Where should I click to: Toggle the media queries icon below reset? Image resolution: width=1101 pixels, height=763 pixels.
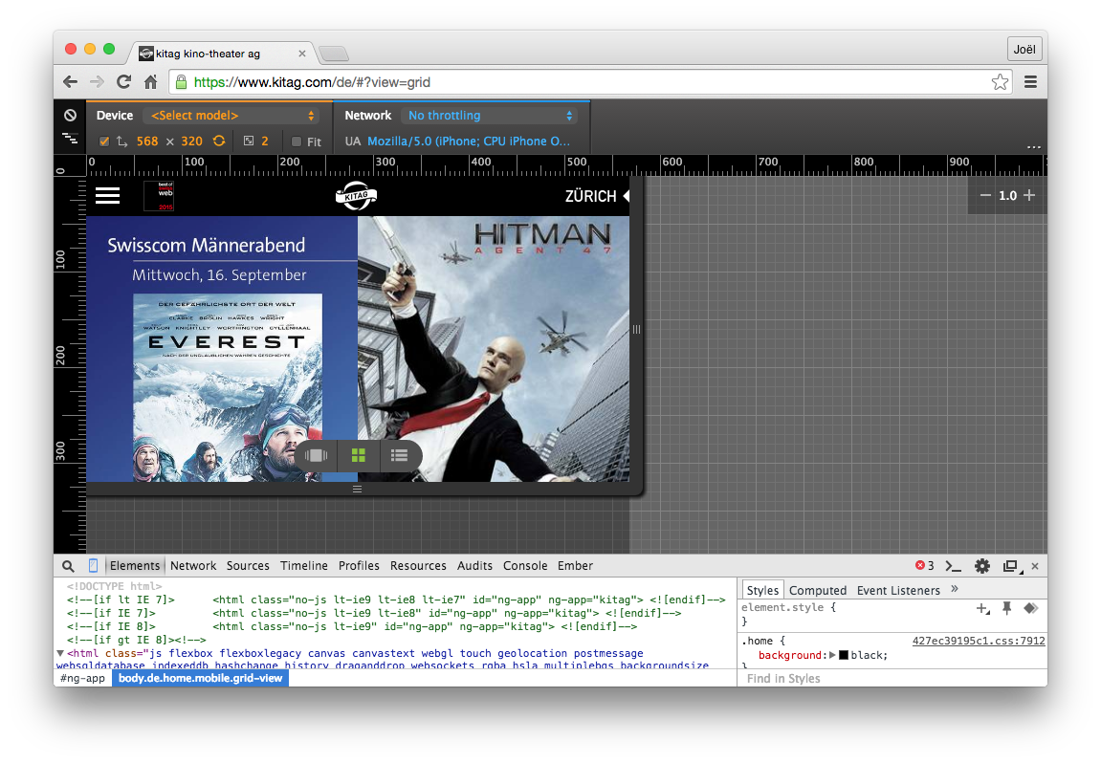(70, 139)
